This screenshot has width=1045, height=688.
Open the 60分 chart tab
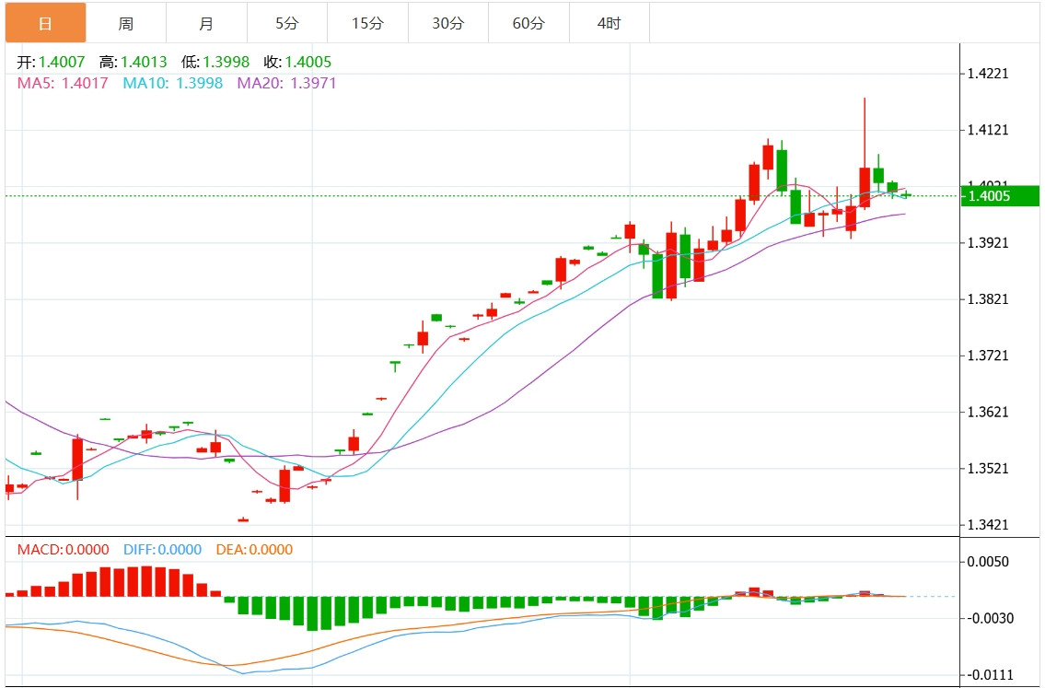528,23
